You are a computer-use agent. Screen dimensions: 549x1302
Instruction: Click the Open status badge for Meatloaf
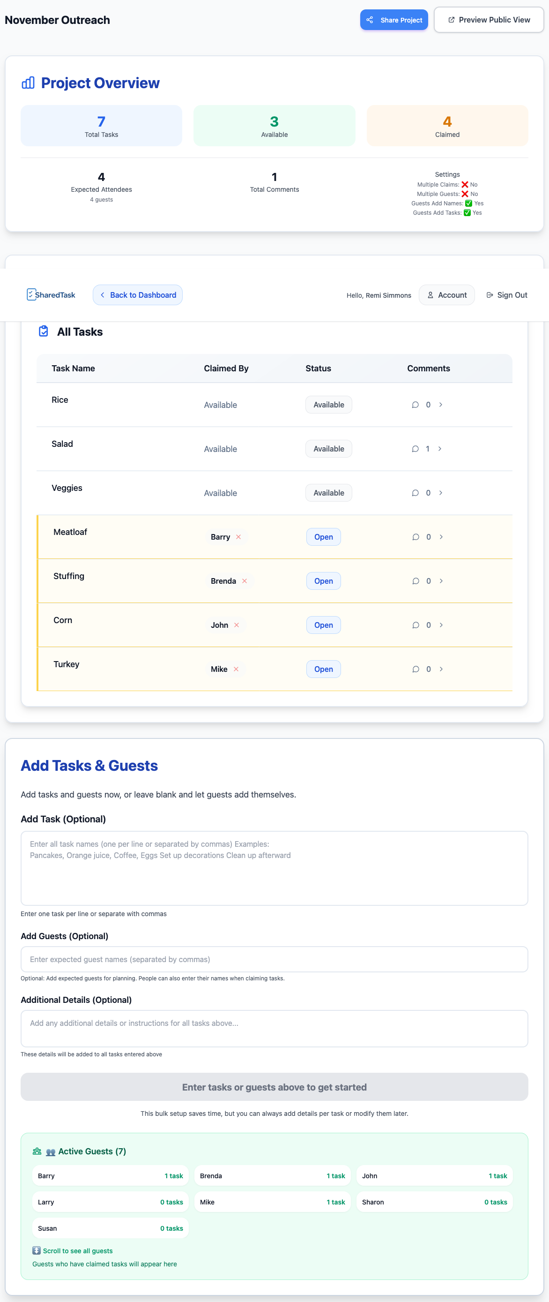point(323,537)
